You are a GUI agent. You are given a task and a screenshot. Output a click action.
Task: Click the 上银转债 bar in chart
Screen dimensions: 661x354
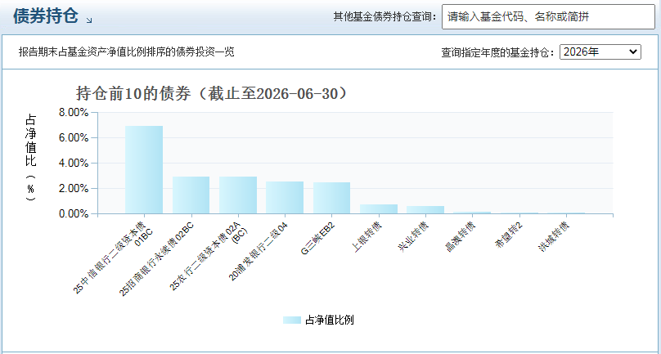point(379,209)
